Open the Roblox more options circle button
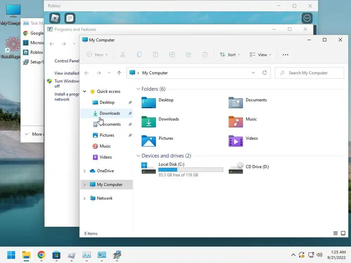Viewport: 351px width, 263px height. click(307, 18)
